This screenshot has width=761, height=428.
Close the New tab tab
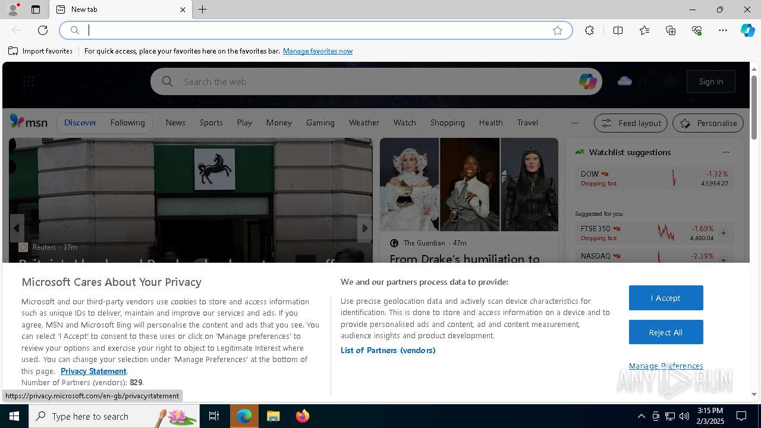pos(183,10)
